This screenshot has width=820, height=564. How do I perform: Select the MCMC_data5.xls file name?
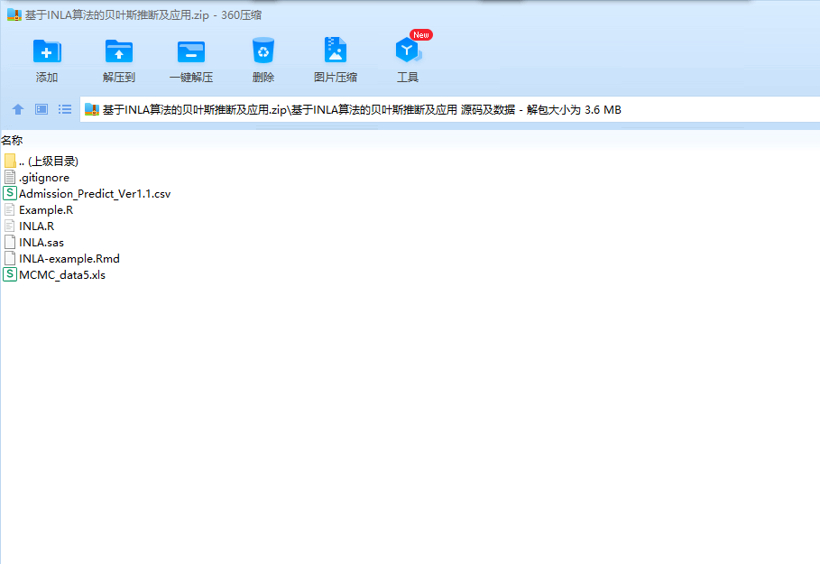pyautogui.click(x=62, y=274)
